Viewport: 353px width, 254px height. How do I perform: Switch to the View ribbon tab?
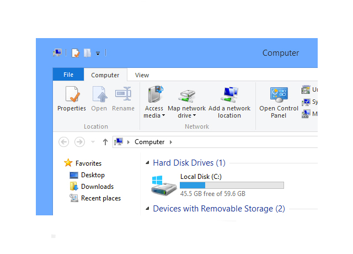point(142,75)
